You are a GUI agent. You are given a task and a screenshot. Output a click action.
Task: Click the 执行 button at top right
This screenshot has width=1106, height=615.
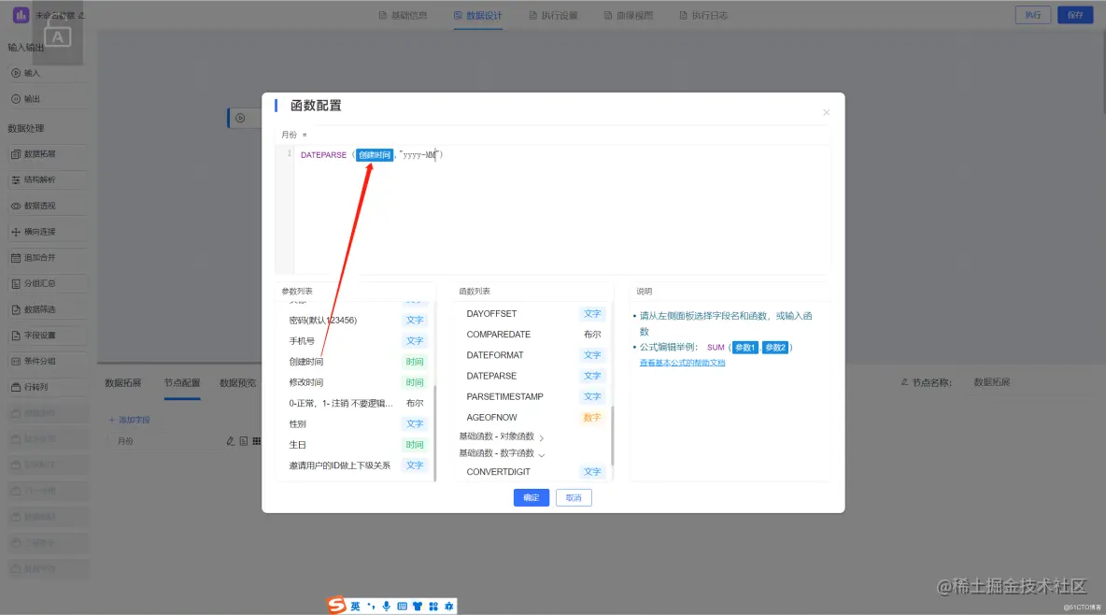(1032, 15)
